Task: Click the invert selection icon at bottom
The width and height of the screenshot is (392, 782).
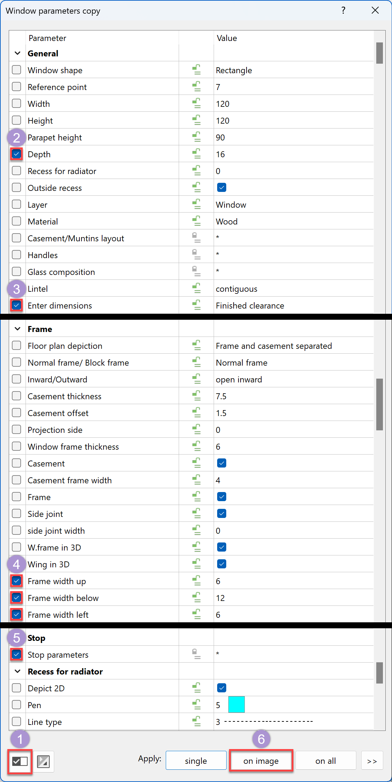Action: coord(43,761)
